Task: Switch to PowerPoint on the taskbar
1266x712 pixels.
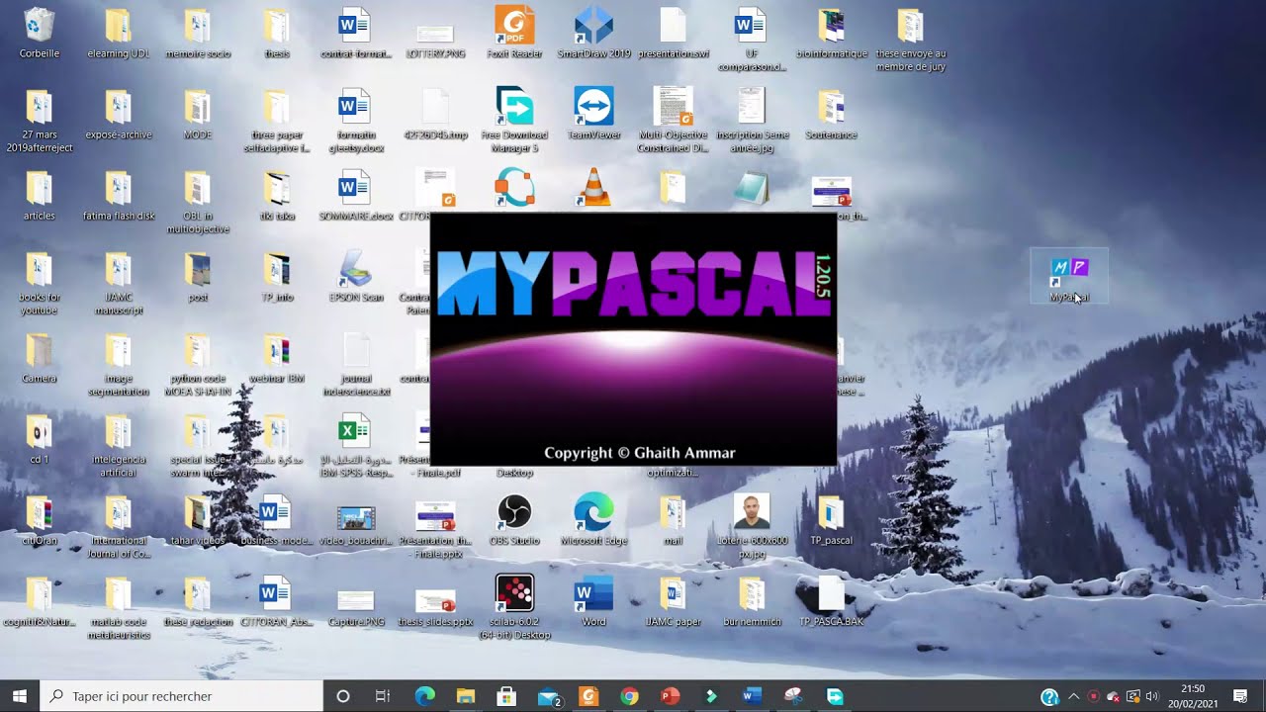Action: [x=670, y=696]
